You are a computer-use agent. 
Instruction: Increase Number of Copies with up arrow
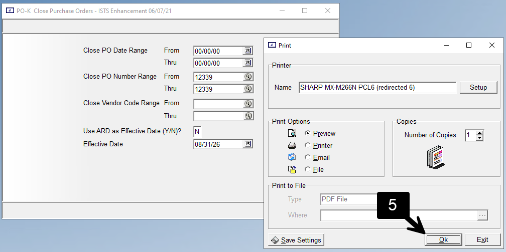[479, 133]
